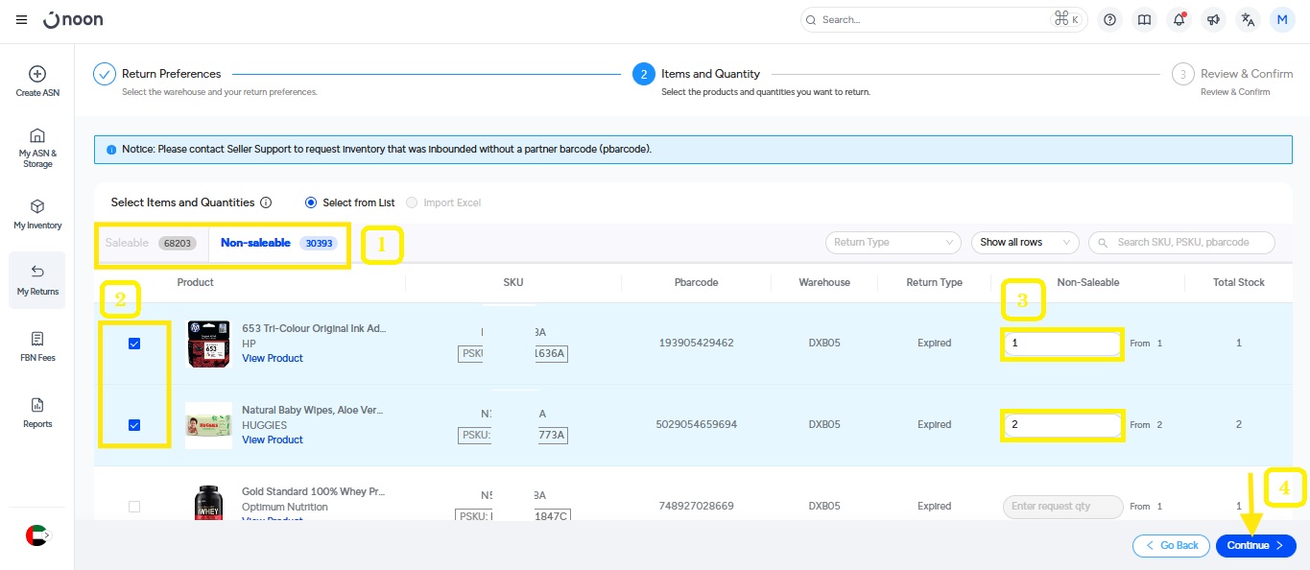Open the UAE country flag selector
The image size is (1310, 570).
(x=36, y=535)
